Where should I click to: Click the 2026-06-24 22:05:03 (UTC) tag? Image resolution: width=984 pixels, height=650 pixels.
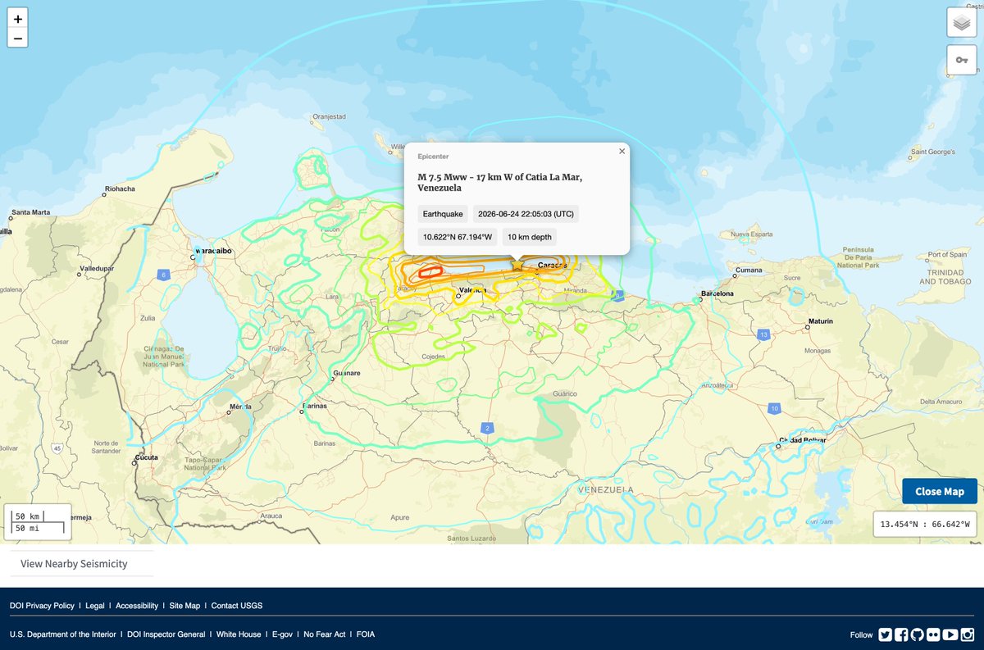click(x=526, y=214)
